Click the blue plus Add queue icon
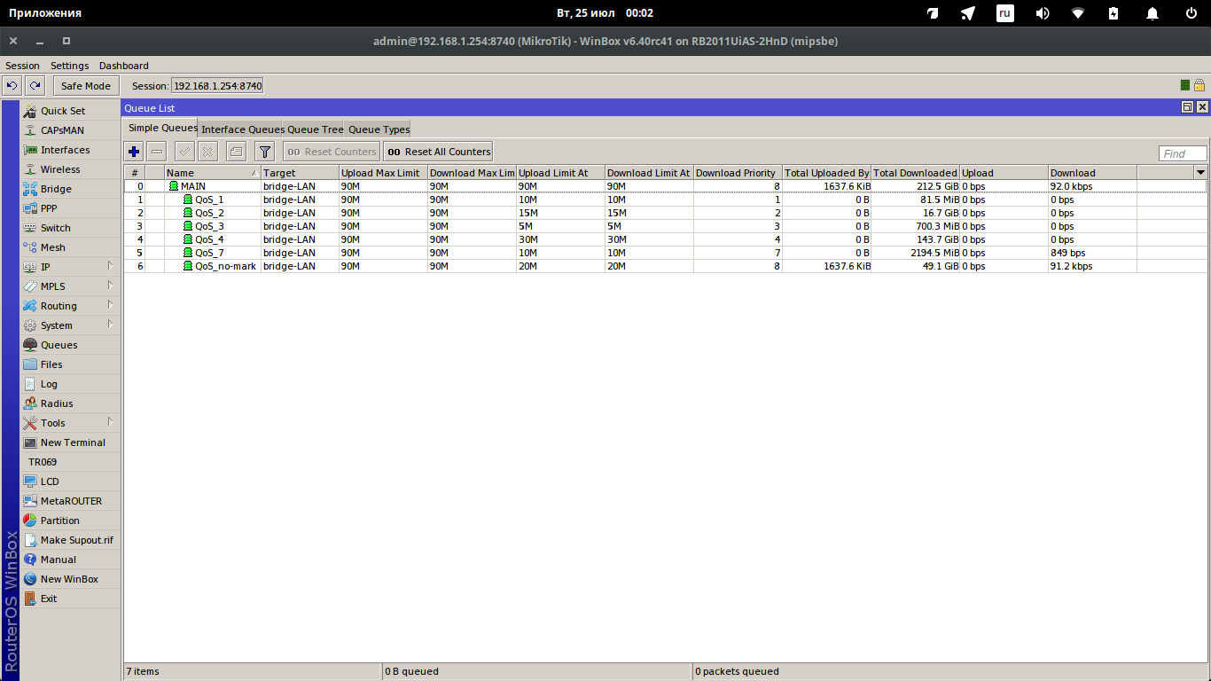This screenshot has width=1211, height=681. click(x=134, y=152)
